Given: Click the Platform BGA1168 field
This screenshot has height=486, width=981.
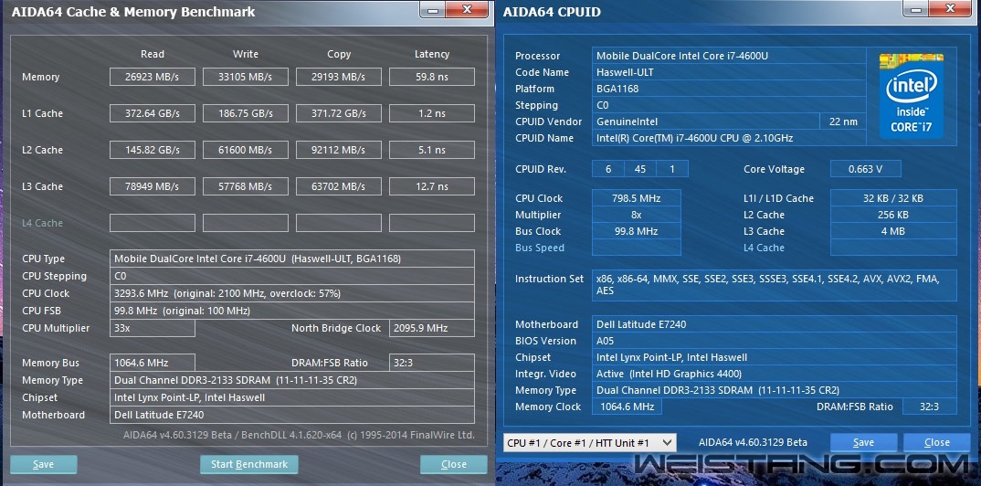Looking at the screenshot, I should point(729,89).
